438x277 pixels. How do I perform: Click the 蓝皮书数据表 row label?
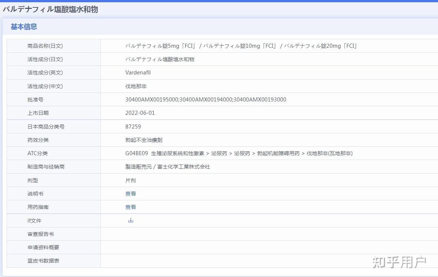pos(43,261)
